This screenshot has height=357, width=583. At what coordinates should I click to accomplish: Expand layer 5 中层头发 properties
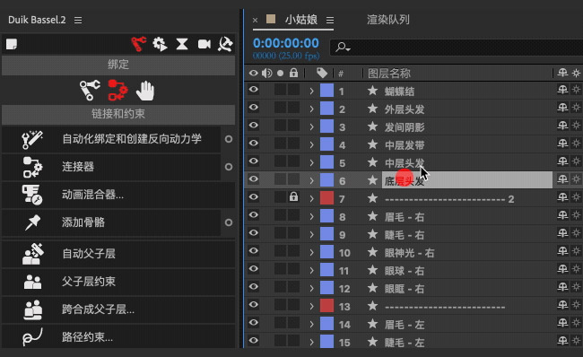[x=312, y=162]
